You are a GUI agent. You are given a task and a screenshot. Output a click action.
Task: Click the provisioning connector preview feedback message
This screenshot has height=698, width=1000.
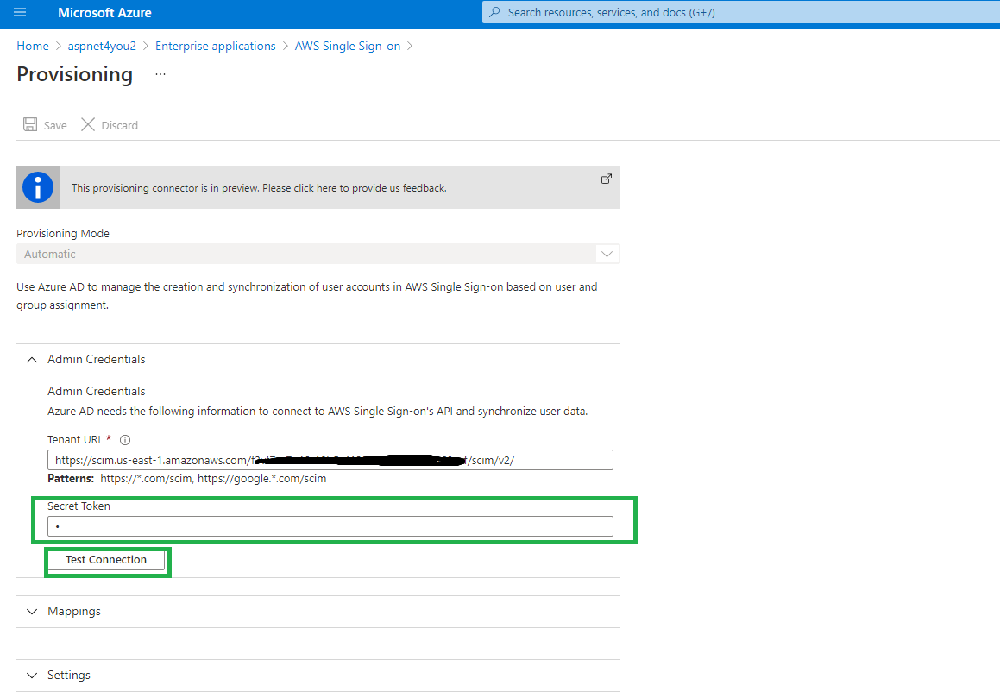tap(259, 188)
